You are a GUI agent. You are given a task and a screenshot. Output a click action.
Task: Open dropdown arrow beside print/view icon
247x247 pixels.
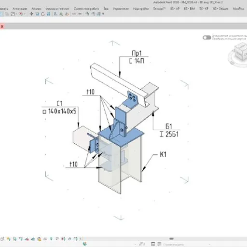click(16, 14)
